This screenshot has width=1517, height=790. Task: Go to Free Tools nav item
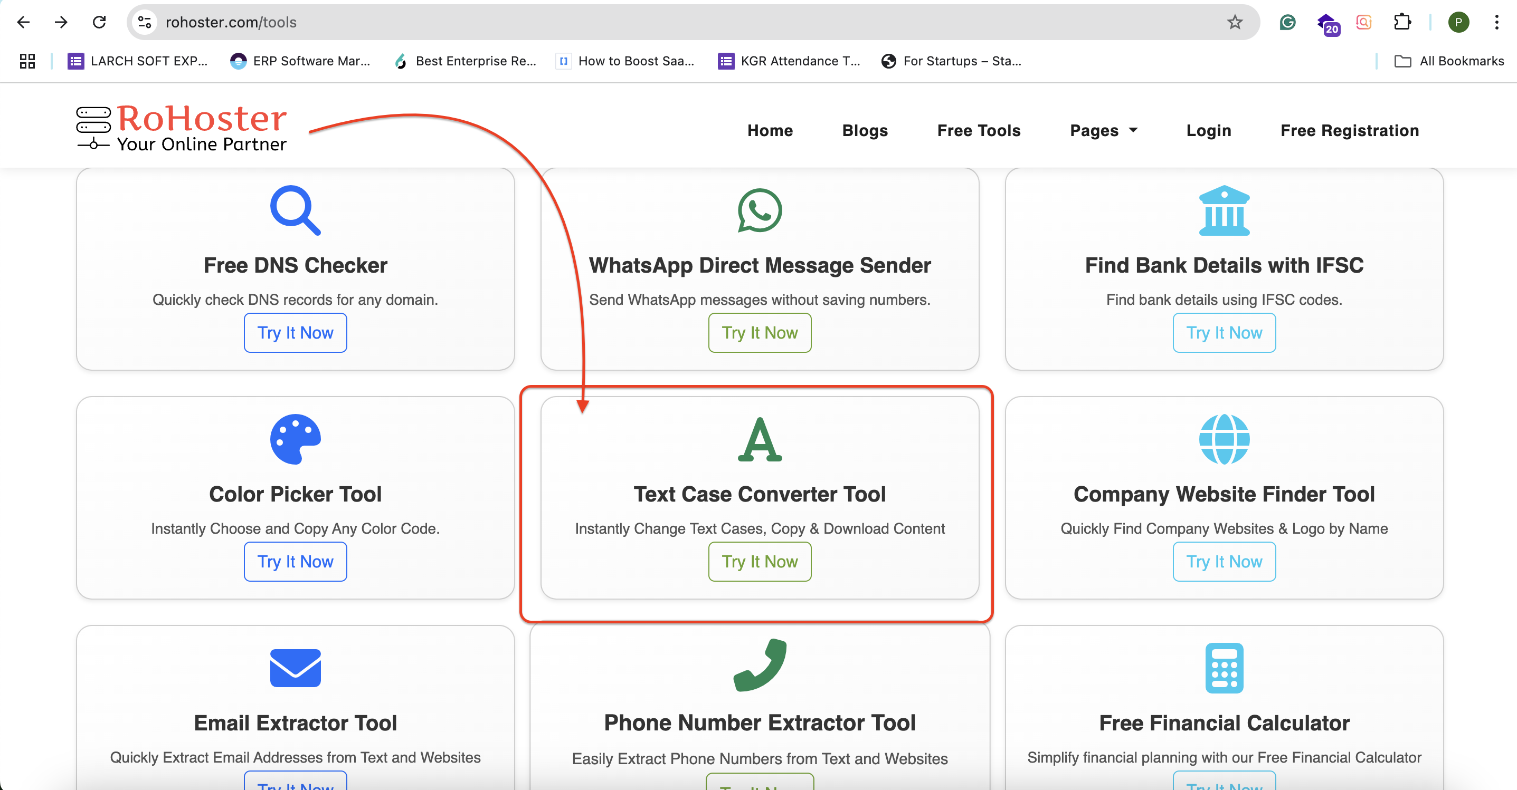(978, 131)
